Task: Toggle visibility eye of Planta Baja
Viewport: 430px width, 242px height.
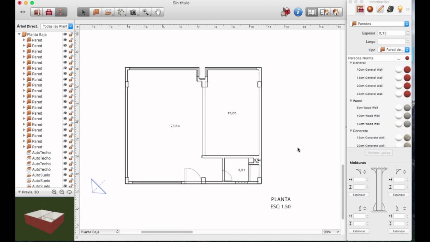Action: click(65, 34)
